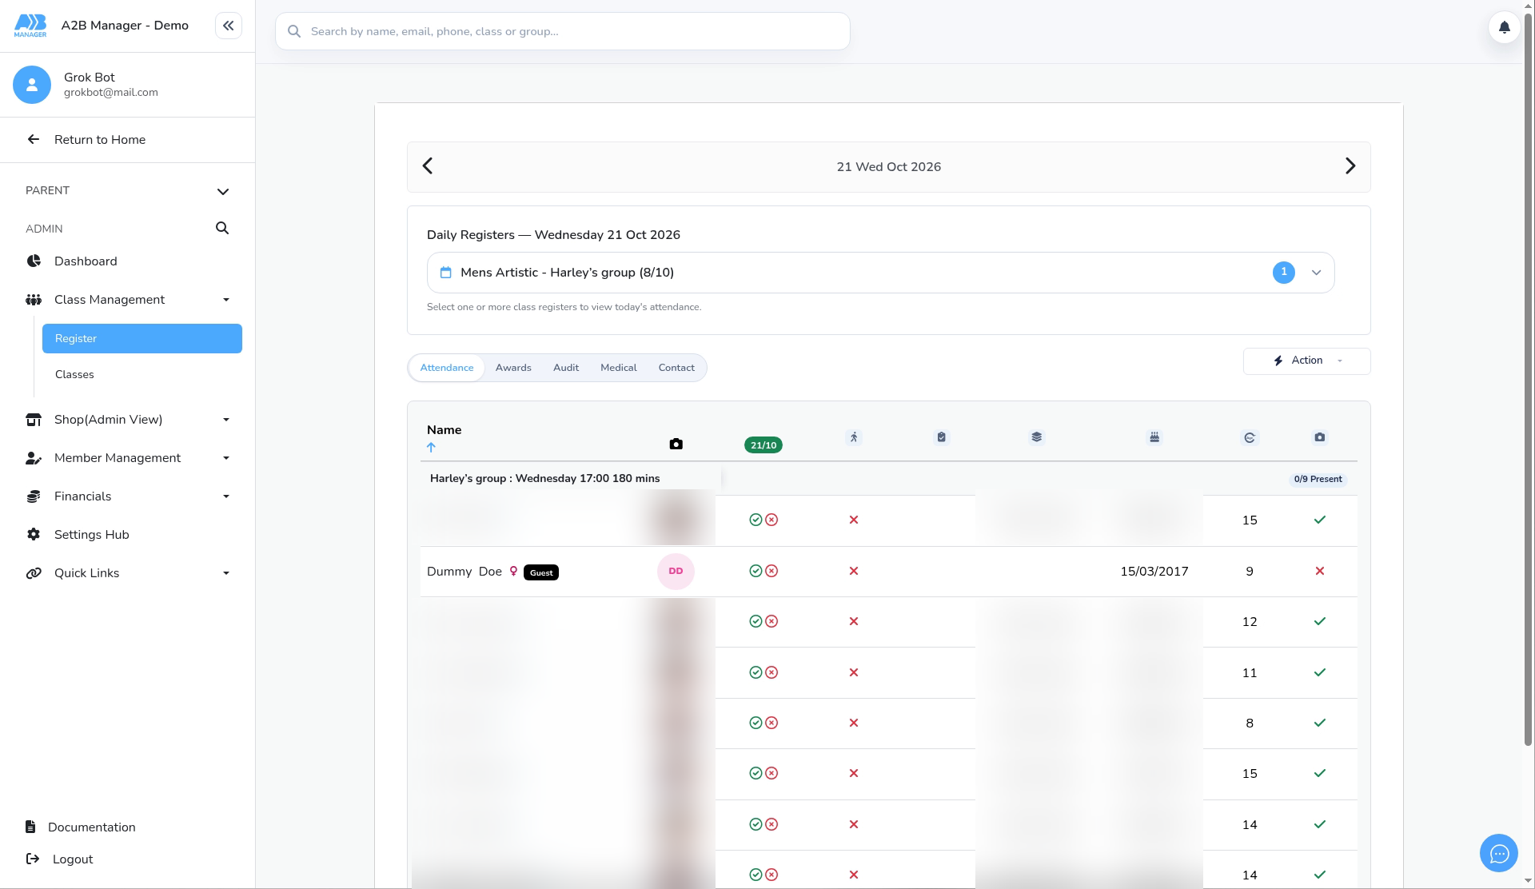Click the Logout link
Image resolution: width=1535 pixels, height=889 pixels.
(x=73, y=859)
